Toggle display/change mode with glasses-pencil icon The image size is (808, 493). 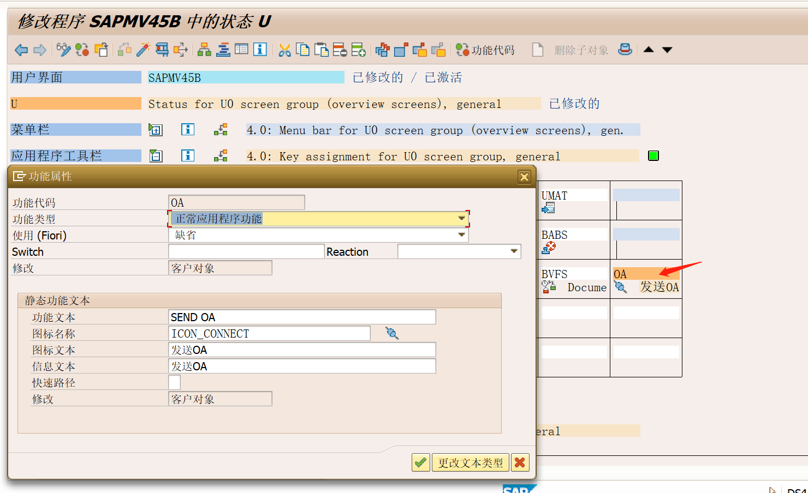pos(63,50)
